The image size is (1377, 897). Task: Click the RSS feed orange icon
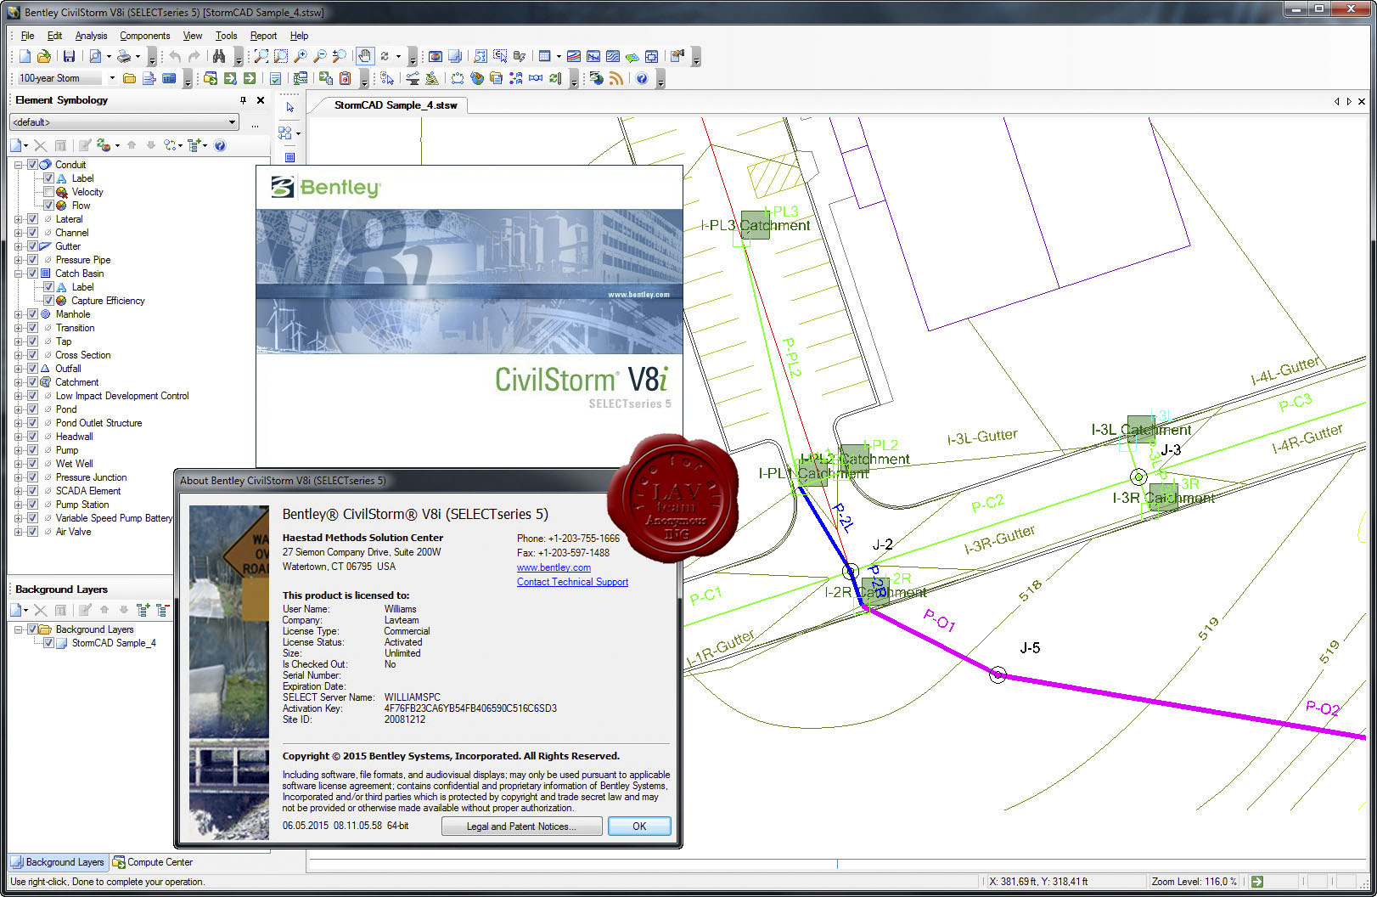point(616,78)
